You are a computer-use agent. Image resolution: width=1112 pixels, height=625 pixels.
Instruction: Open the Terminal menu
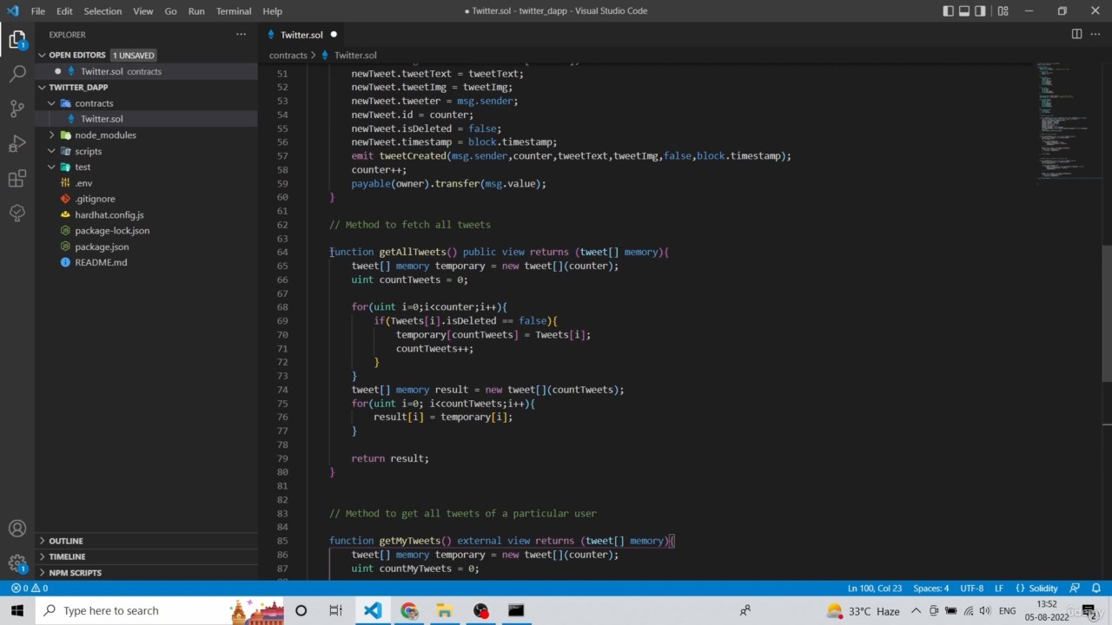(x=234, y=11)
